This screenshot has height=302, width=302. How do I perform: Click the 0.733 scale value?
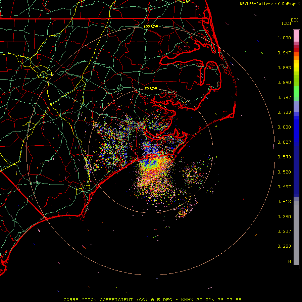[284, 112]
